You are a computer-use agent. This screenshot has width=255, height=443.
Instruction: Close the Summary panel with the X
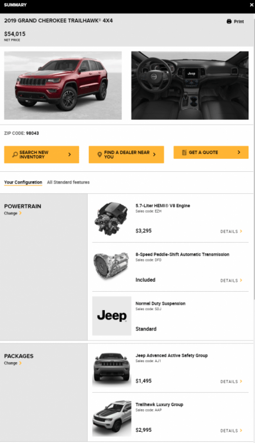coord(251,5)
